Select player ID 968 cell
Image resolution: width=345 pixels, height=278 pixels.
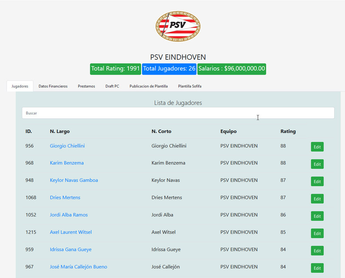point(30,163)
